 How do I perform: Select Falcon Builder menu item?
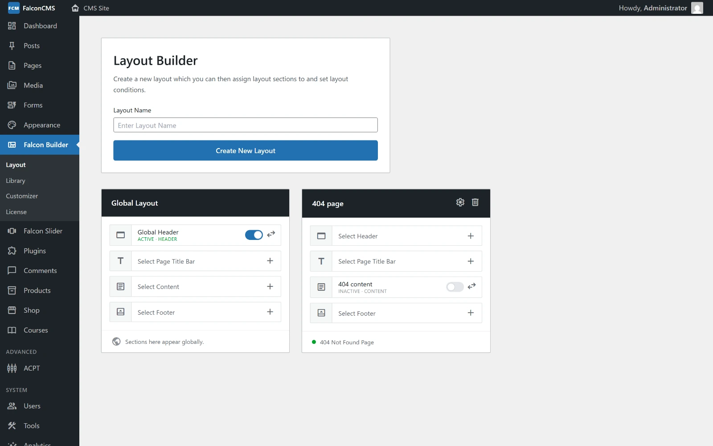point(40,145)
